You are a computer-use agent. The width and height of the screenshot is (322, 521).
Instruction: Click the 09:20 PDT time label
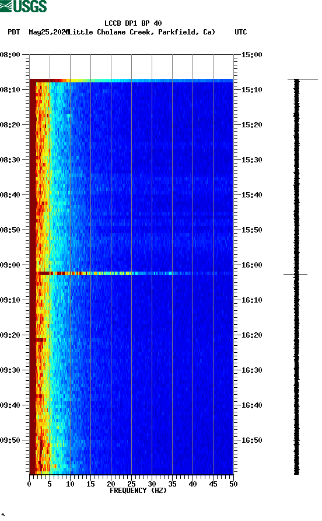tap(10, 335)
